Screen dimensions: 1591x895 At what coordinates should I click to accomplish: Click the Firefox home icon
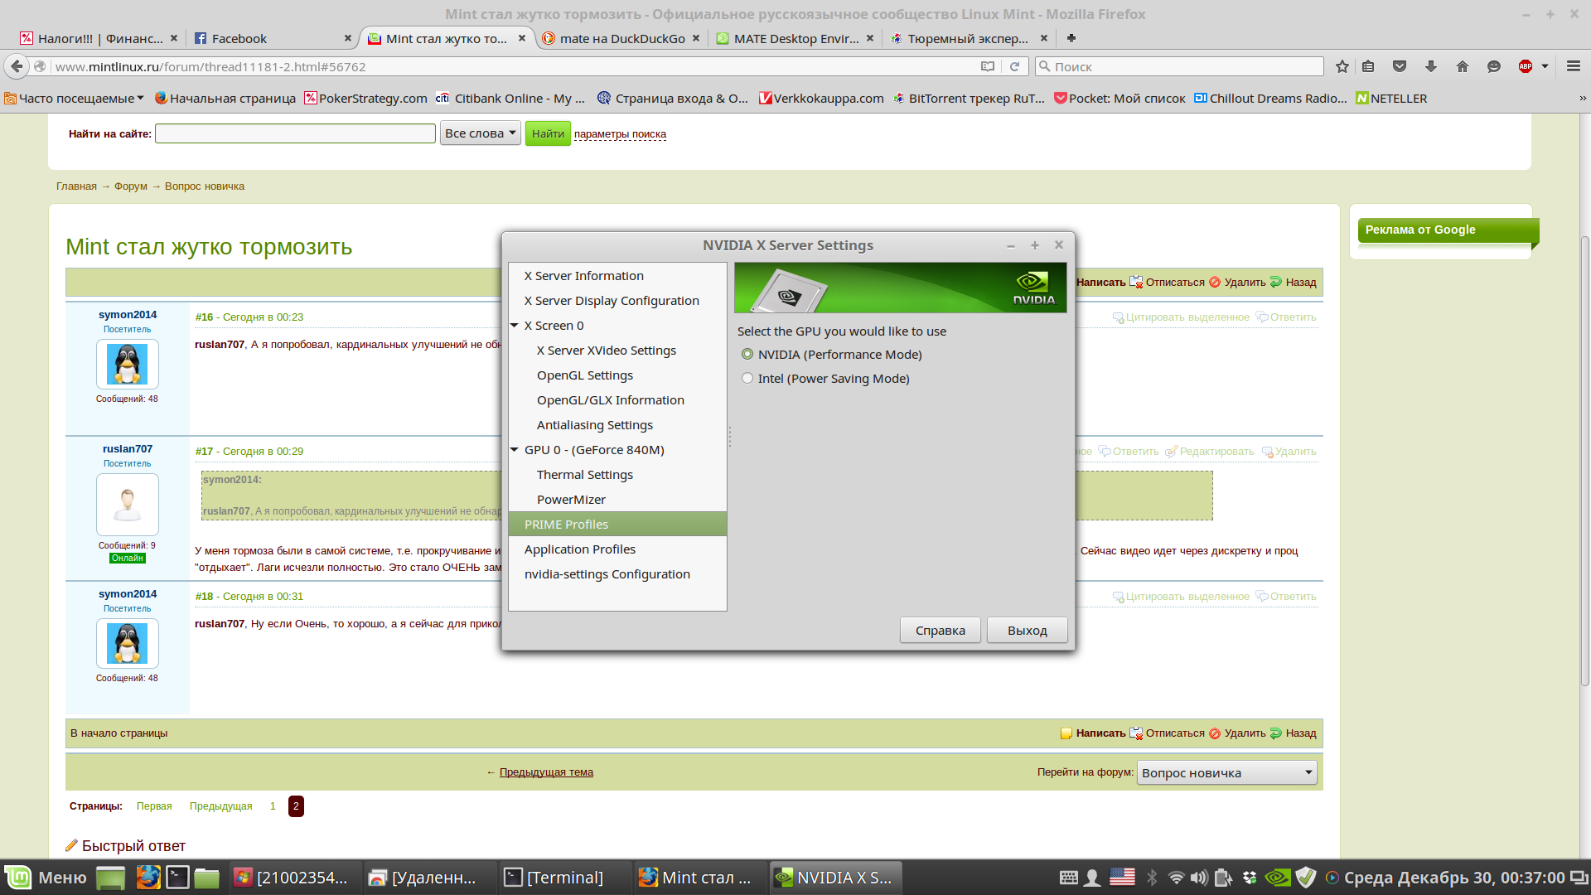pyautogui.click(x=1463, y=66)
